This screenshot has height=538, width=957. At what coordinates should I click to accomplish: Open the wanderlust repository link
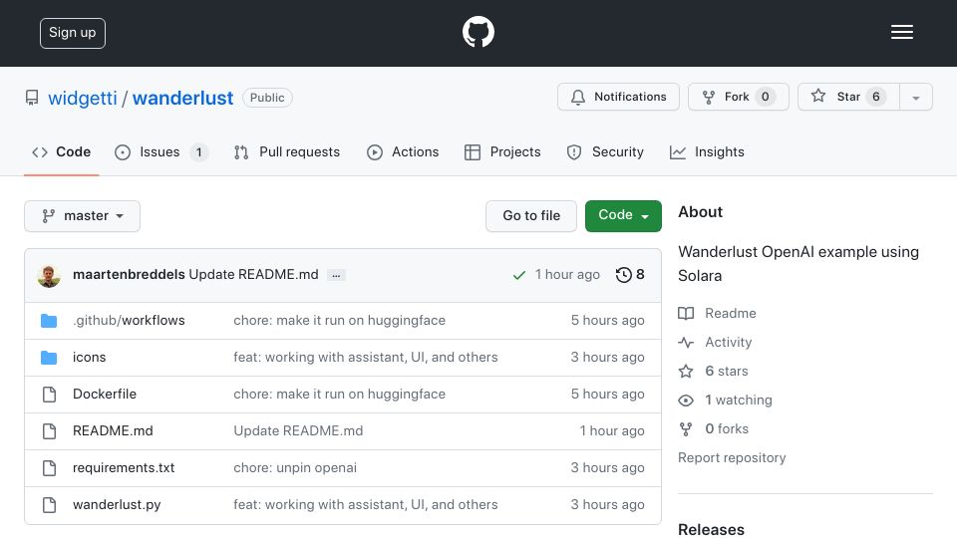click(182, 98)
